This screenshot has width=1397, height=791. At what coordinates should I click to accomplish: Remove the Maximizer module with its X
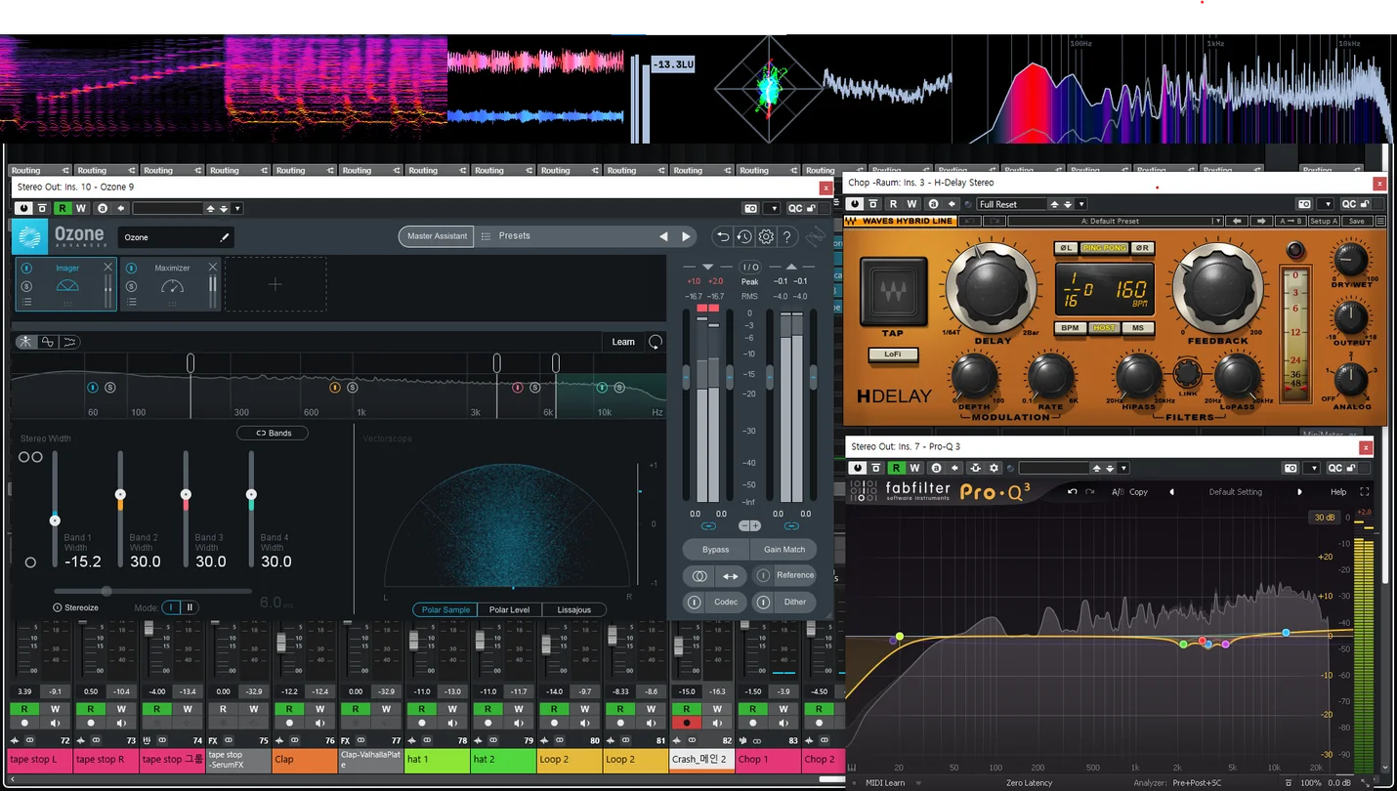pos(212,267)
